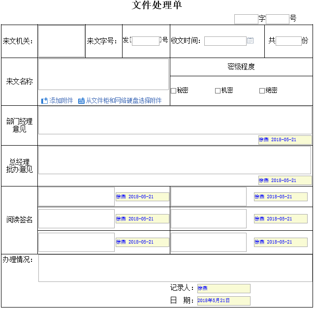Click the 添加附件 upload icon
Image resolution: width=315 pixels, height=309 pixels.
(44, 100)
